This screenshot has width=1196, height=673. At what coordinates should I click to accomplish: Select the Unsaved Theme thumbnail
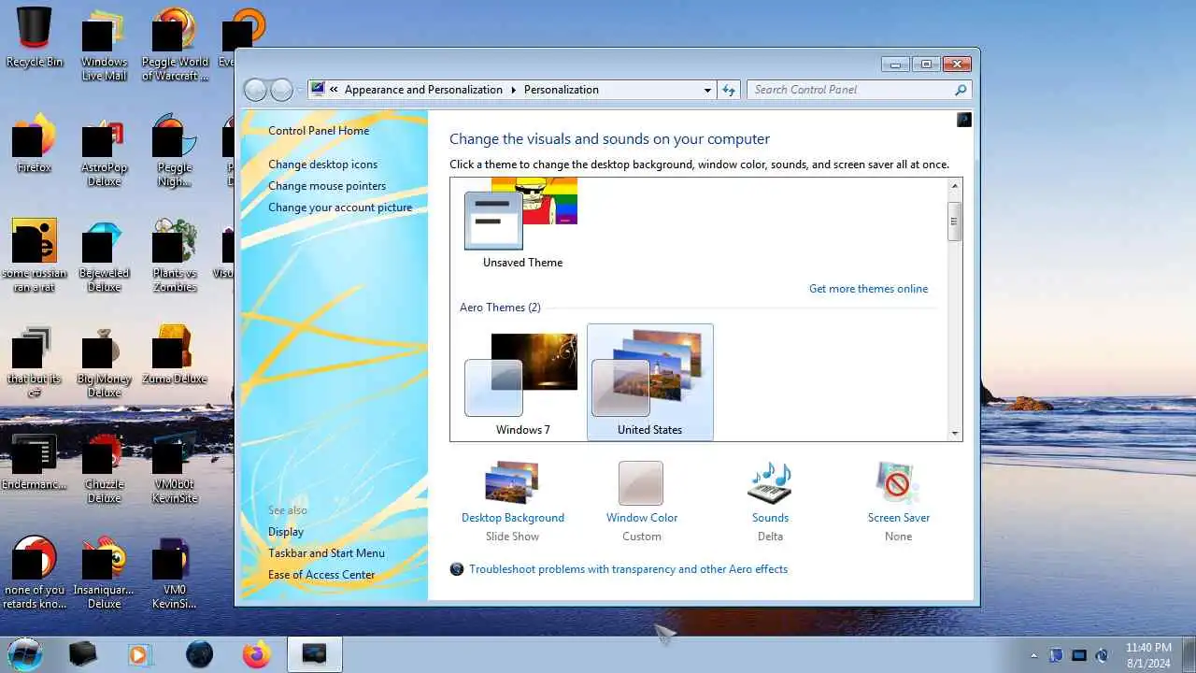click(x=522, y=222)
